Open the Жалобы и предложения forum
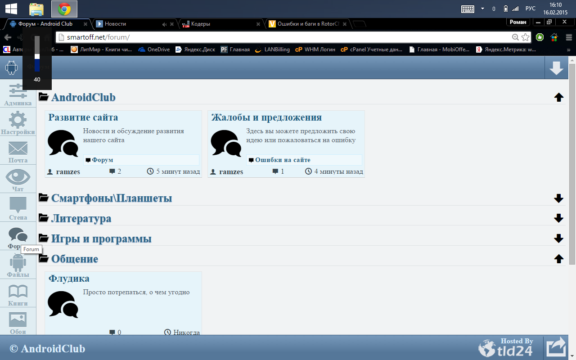The image size is (576, 360). tap(266, 117)
